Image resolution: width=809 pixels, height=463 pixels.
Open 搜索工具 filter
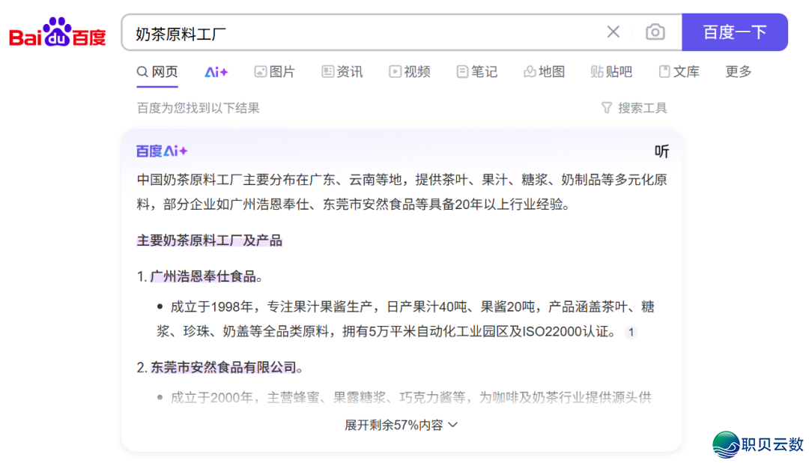[634, 108]
